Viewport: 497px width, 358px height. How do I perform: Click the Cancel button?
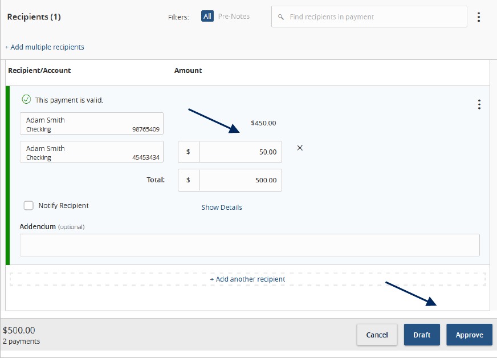(377, 335)
